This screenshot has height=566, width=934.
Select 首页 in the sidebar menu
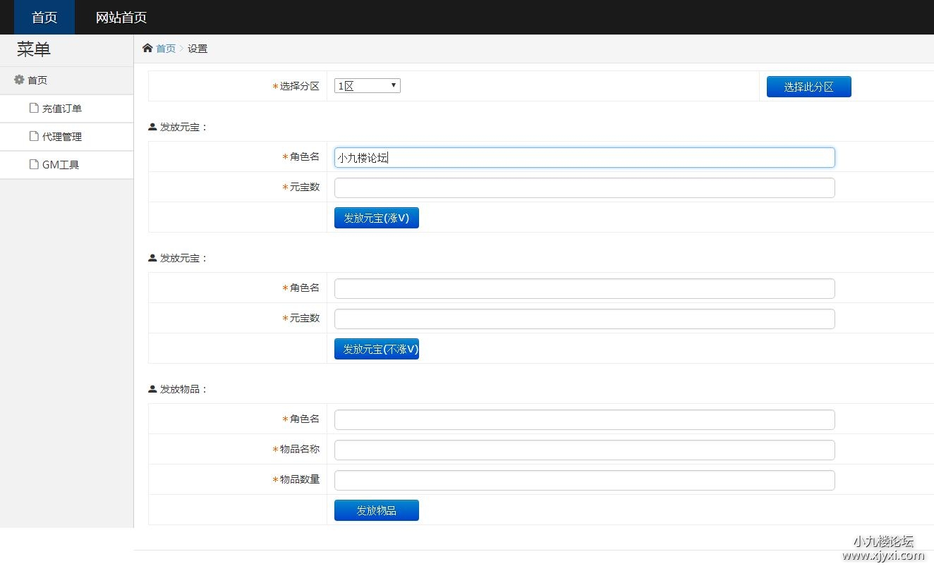(67, 80)
